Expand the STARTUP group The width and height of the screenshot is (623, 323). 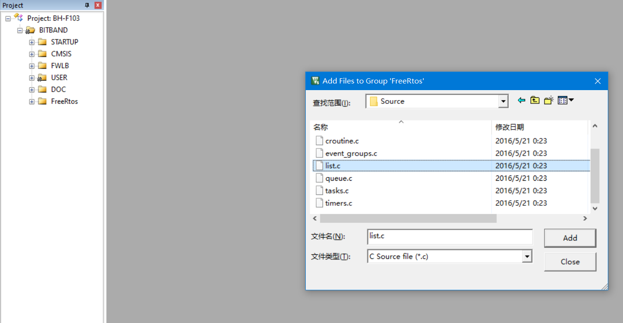32,42
